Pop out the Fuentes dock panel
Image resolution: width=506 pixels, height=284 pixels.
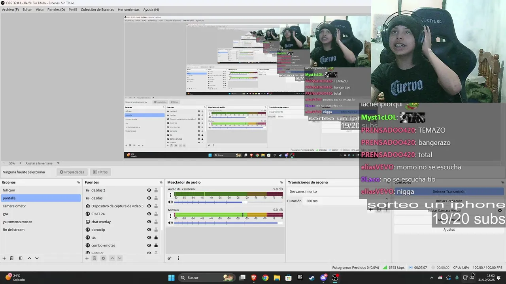coord(161,182)
